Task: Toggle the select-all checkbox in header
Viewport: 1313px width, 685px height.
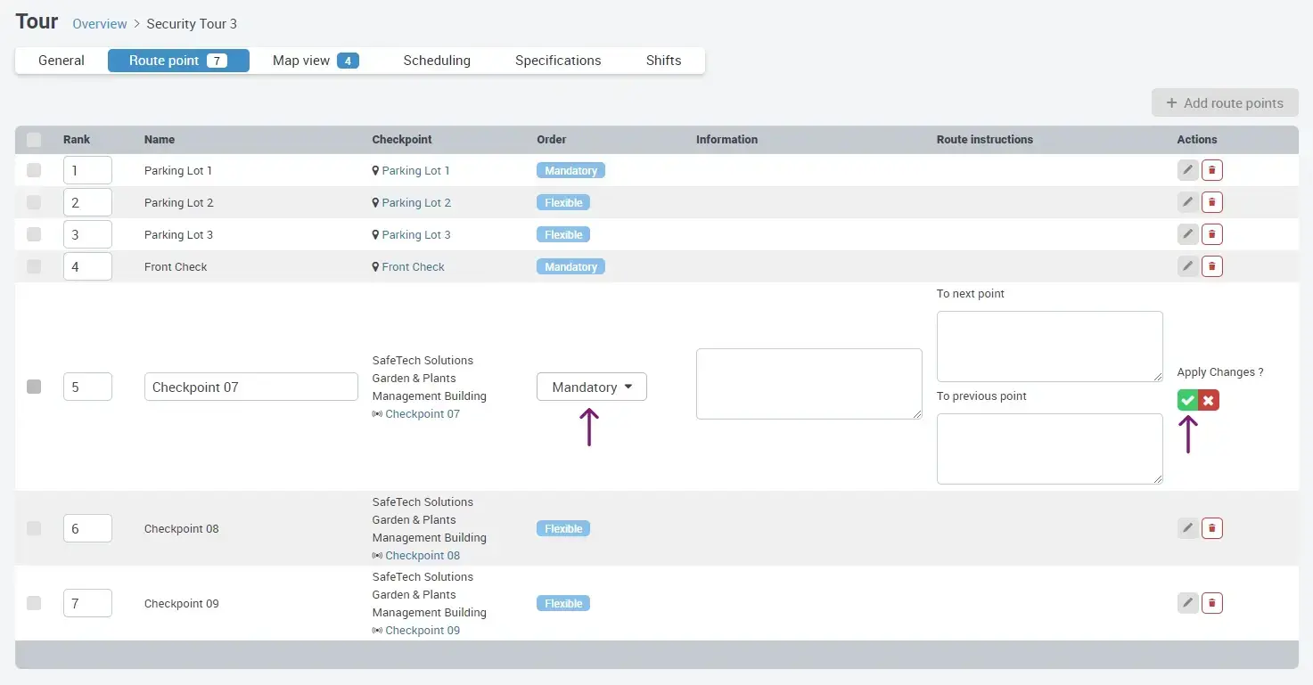Action: click(x=34, y=140)
